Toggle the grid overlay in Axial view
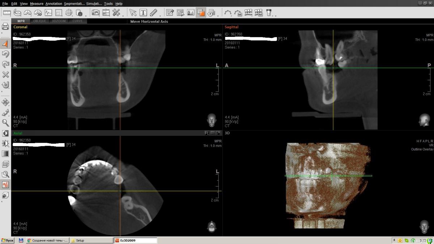Viewport: 434px width, 244px height. (213, 133)
